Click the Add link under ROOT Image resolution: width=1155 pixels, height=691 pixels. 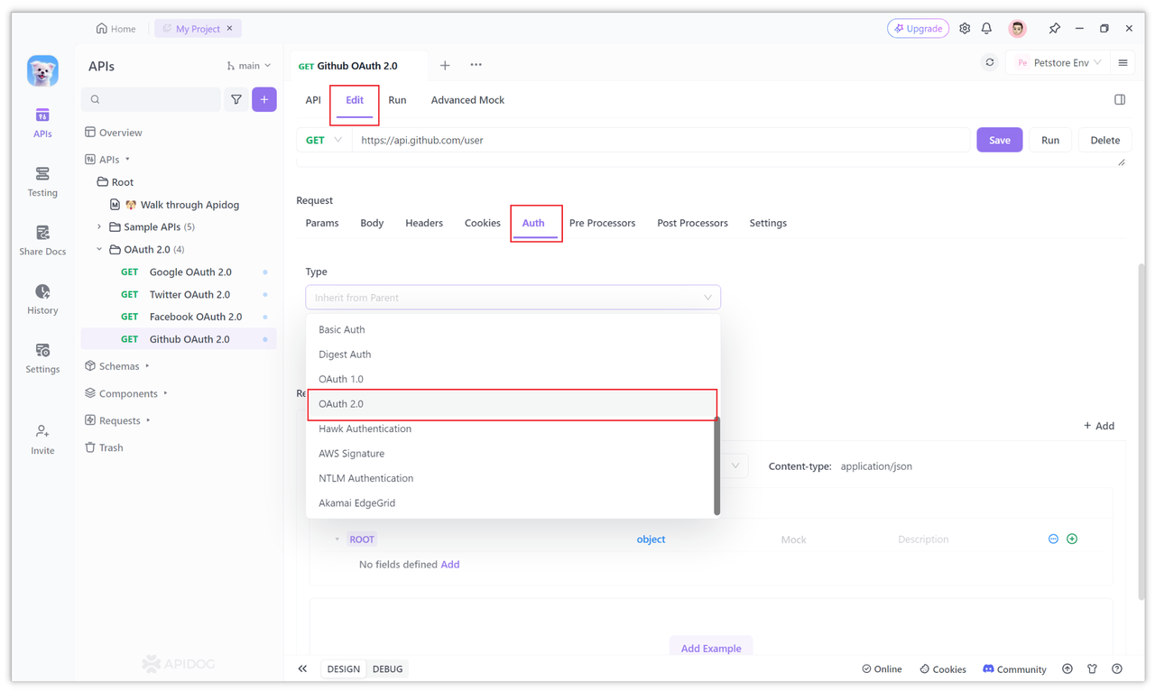pyautogui.click(x=450, y=565)
